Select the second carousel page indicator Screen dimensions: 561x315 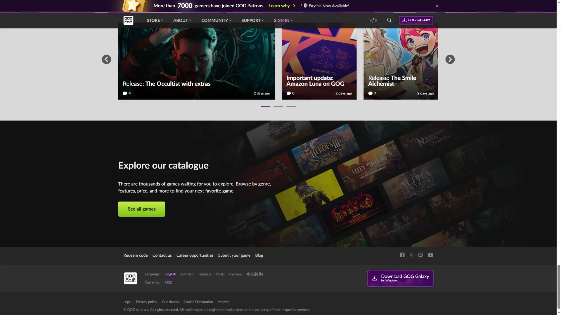point(278,106)
